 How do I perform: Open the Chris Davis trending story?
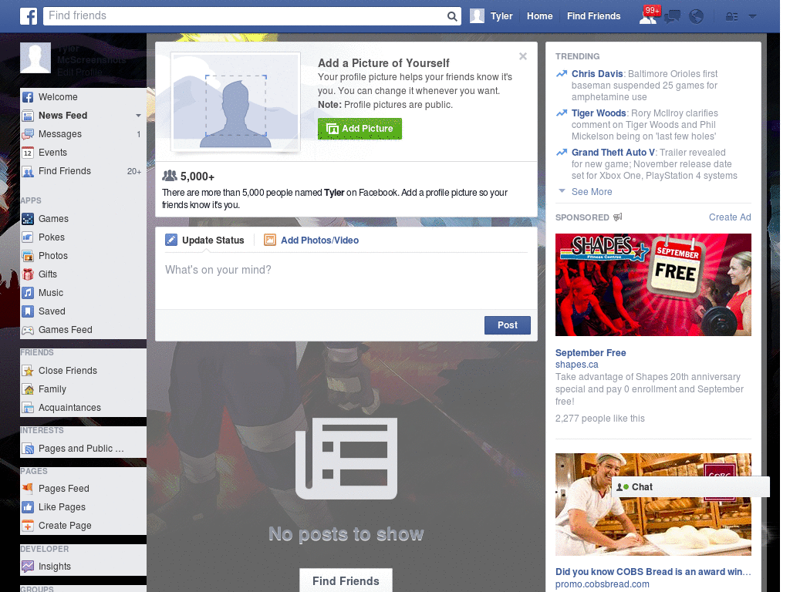(x=596, y=74)
